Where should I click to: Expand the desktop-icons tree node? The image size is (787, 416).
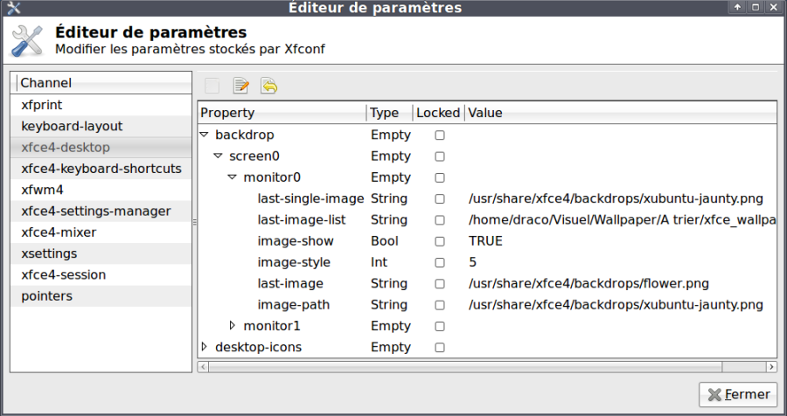click(205, 347)
